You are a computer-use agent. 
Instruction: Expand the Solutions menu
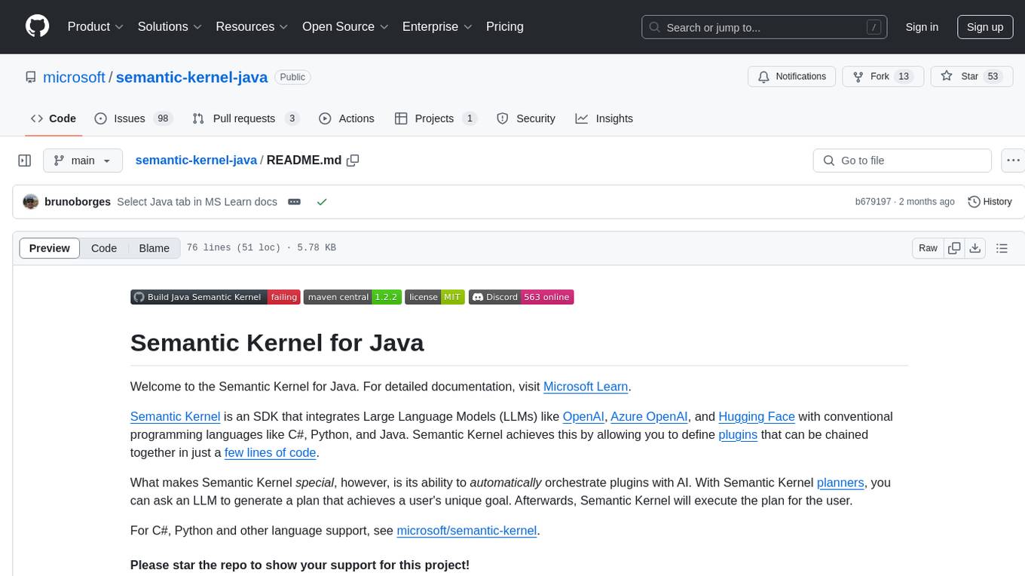(x=170, y=26)
